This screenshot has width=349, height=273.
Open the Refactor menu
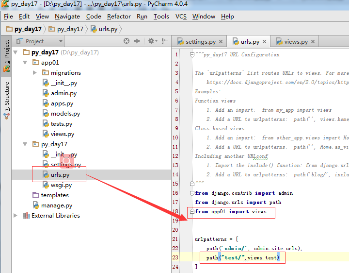[x=119, y=16]
